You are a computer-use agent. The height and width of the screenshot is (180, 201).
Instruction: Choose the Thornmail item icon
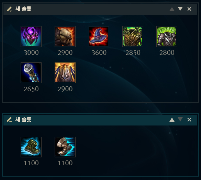(x=133, y=36)
